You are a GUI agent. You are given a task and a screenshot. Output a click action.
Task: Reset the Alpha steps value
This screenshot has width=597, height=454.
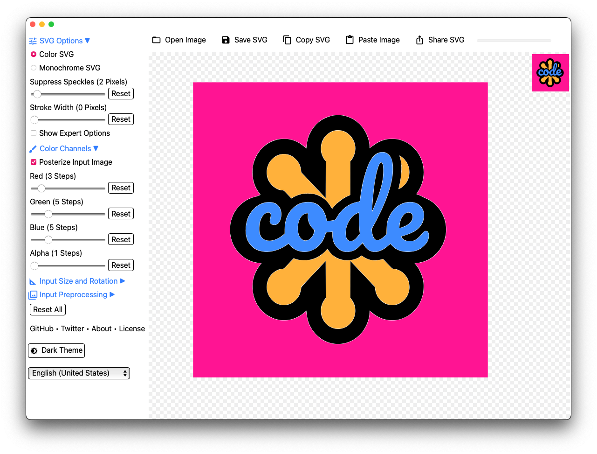pos(121,265)
